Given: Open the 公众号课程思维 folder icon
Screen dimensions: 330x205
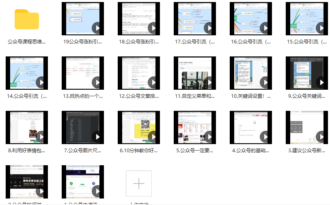Looking at the screenshot, I should (27, 19).
